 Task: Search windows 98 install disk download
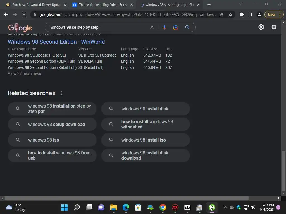pyautogui.click(x=146, y=155)
